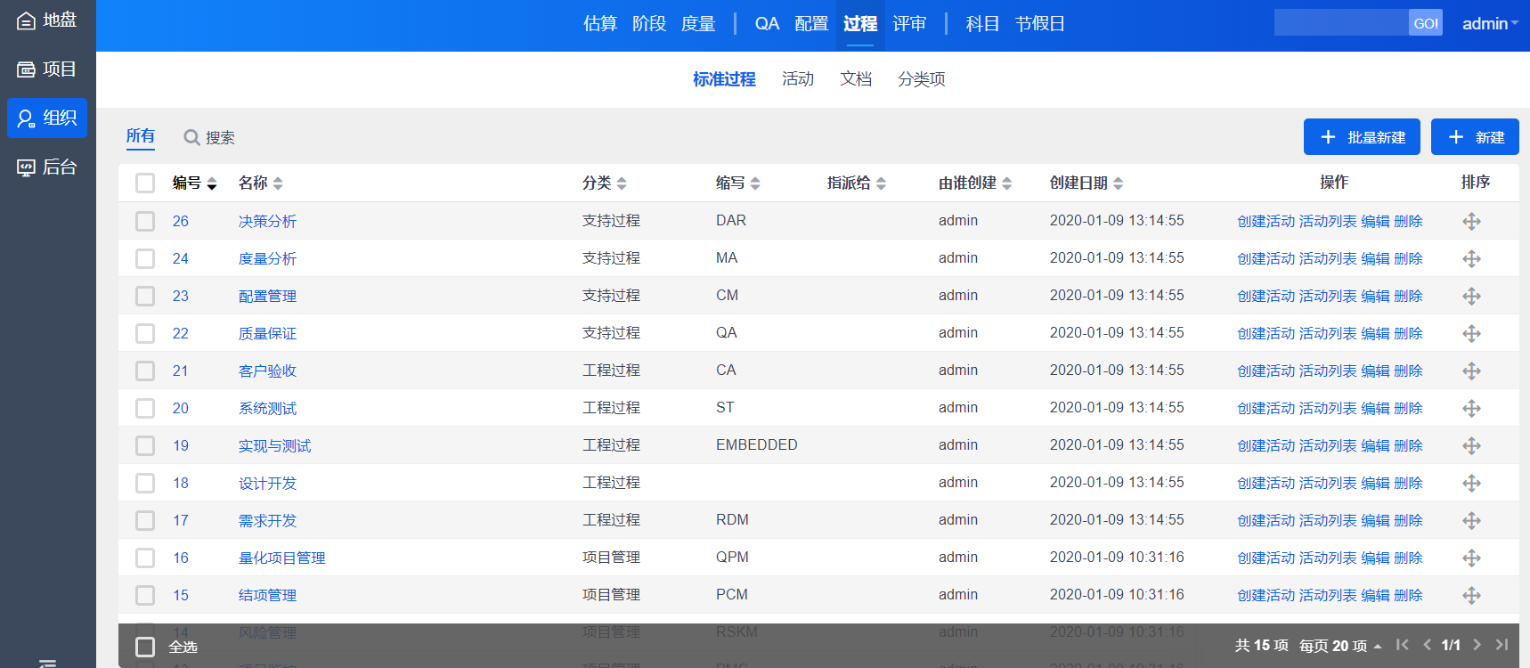1530x668 pixels.
Task: Open the 估算 top menu
Action: pos(600,24)
